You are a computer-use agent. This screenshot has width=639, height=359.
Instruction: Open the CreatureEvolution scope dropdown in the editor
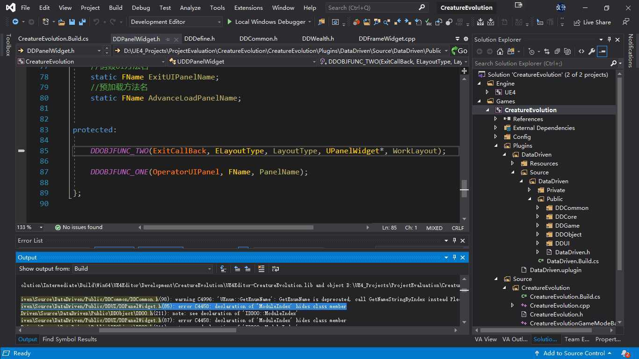tap(92, 62)
